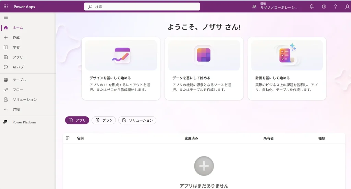Viewport: 351px width, 189px height.
Task: Select 作成 plus item in sidebar
Action: tap(16, 38)
